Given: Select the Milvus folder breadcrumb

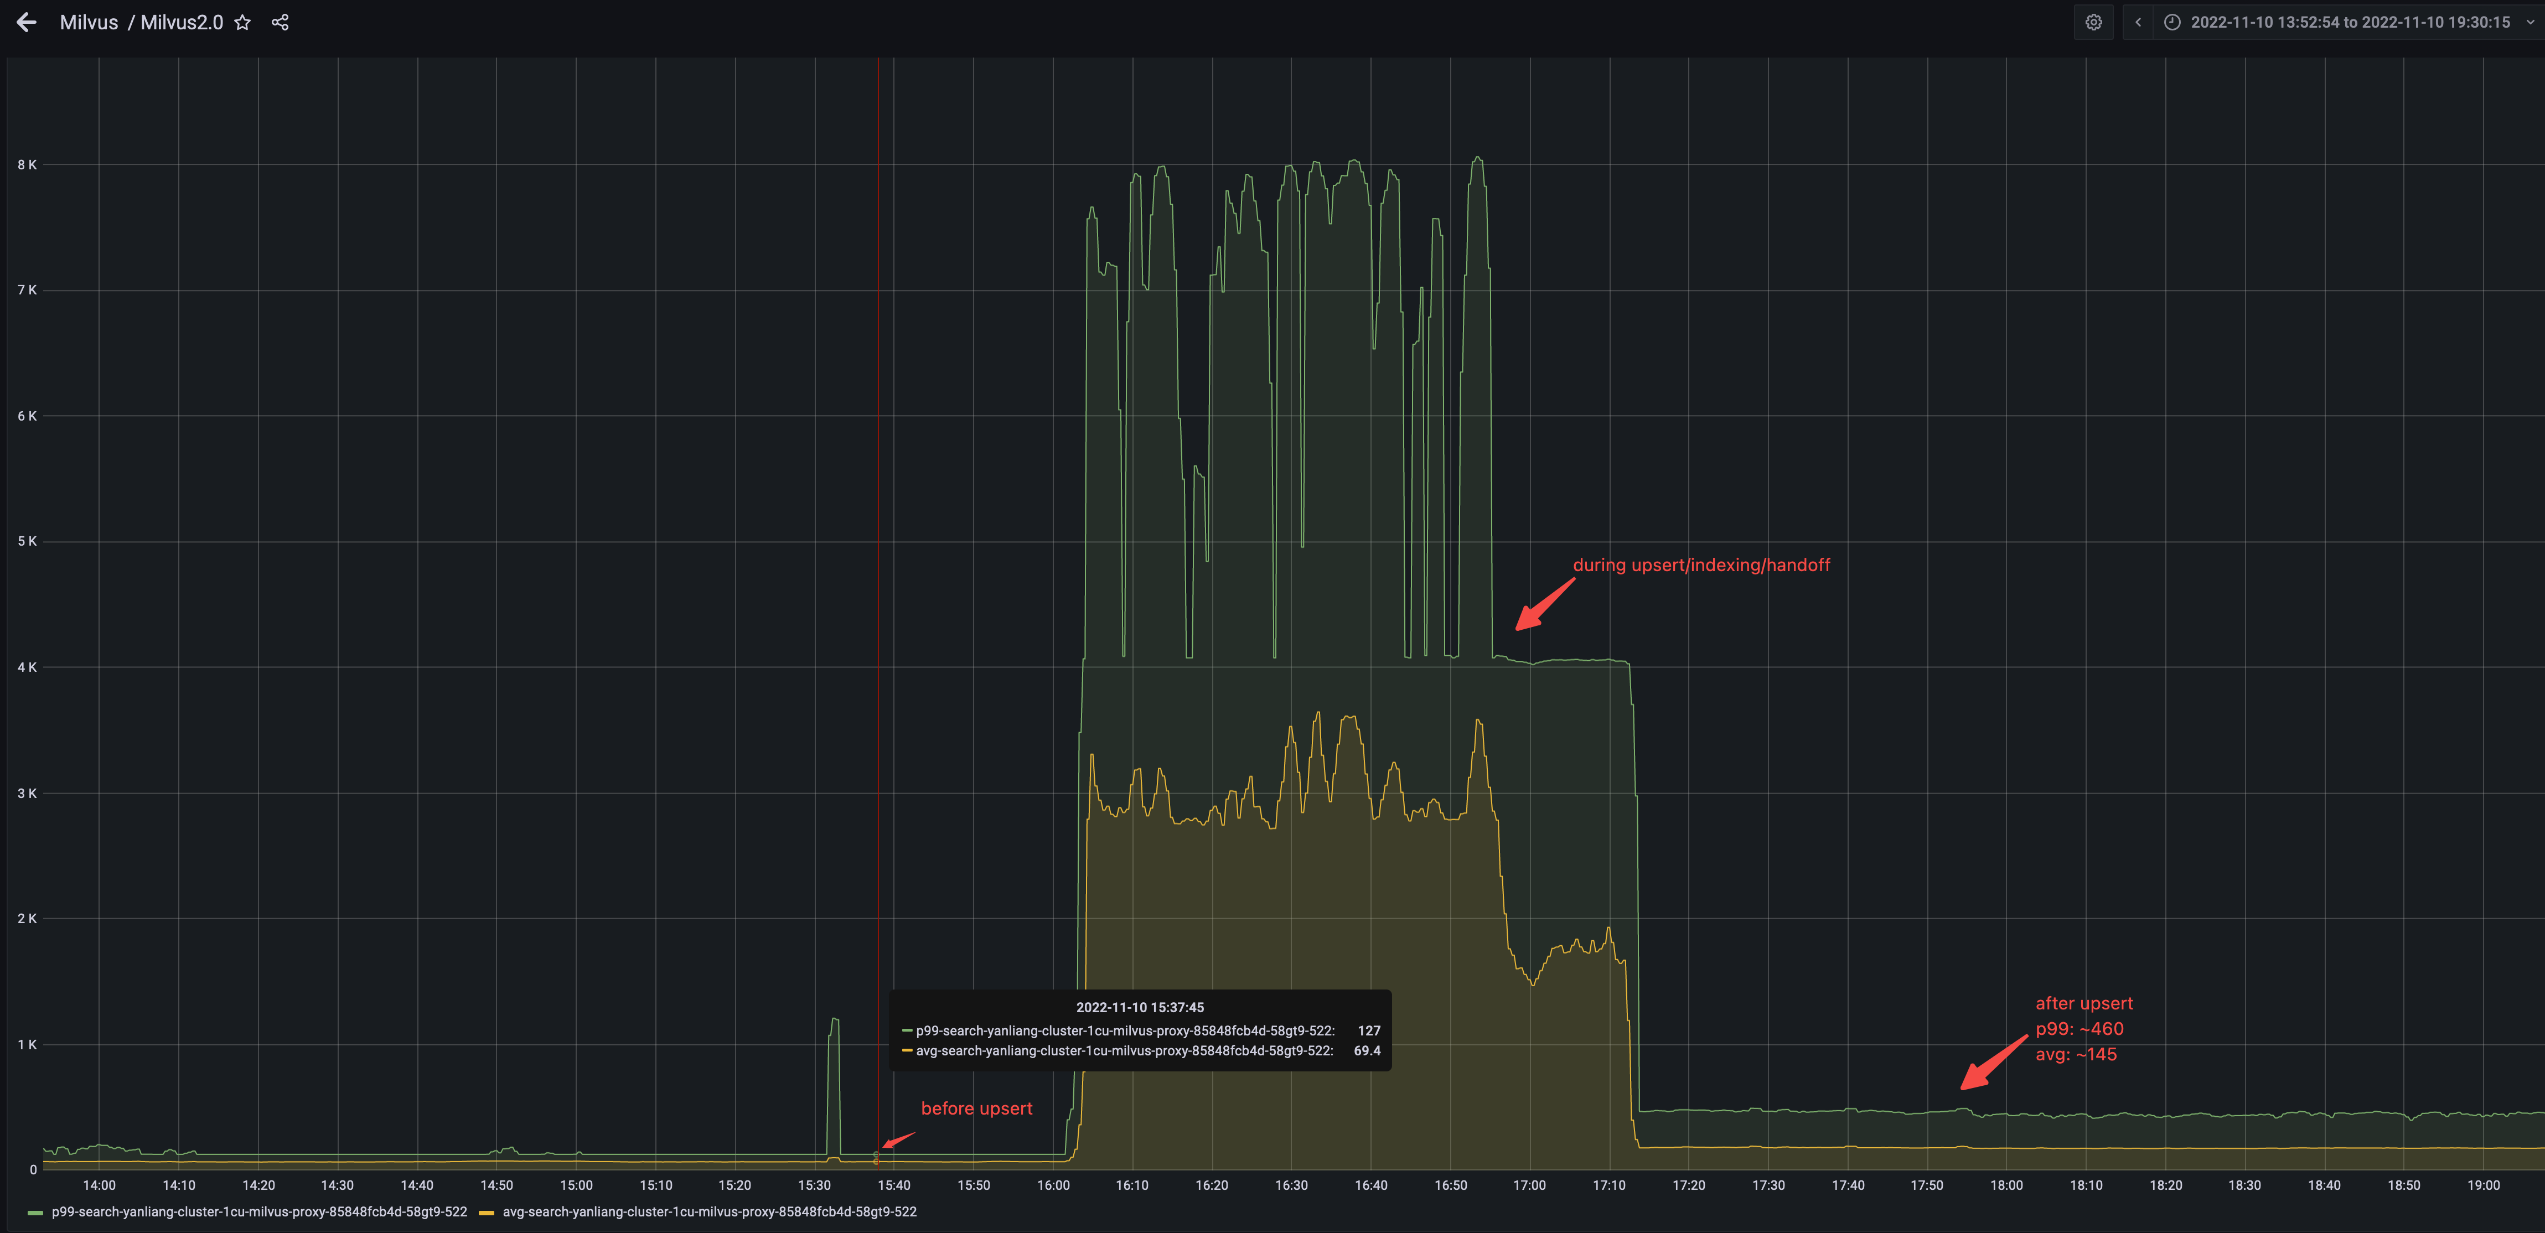Looking at the screenshot, I should [89, 22].
